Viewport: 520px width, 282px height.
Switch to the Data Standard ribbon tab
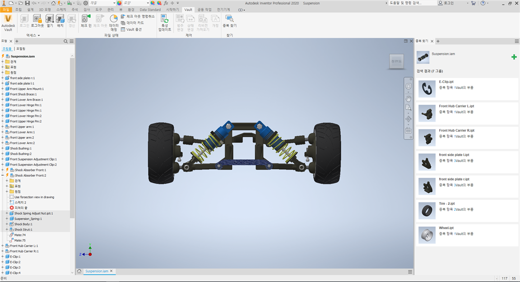click(150, 9)
